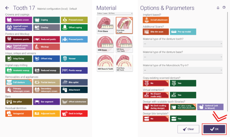Viewport: 230px width, 137px height.
Task: Choose Mill Base & Teeth material
Action: 105,63
